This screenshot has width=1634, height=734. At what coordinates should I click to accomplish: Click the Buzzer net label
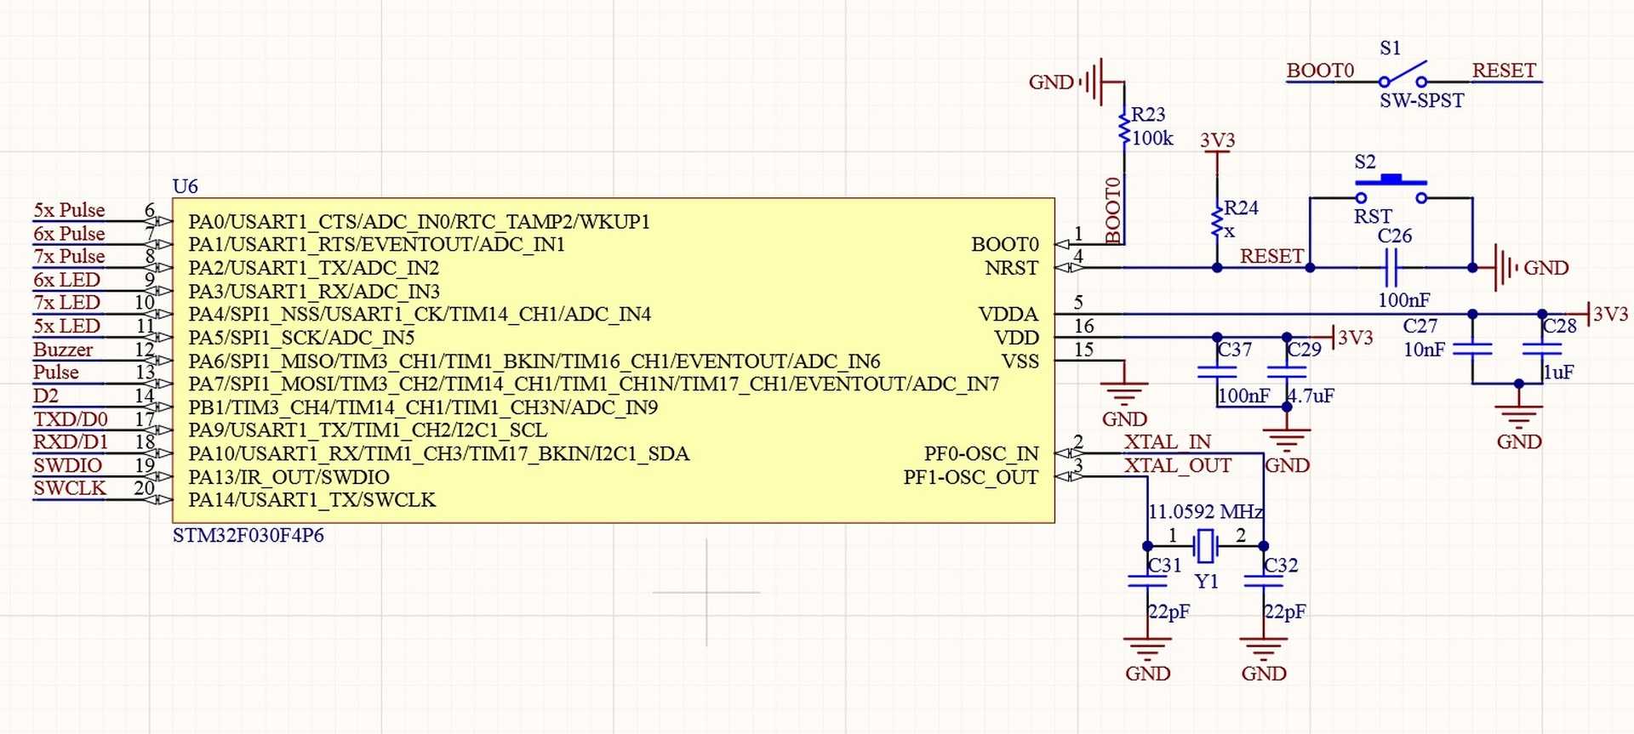tap(63, 350)
